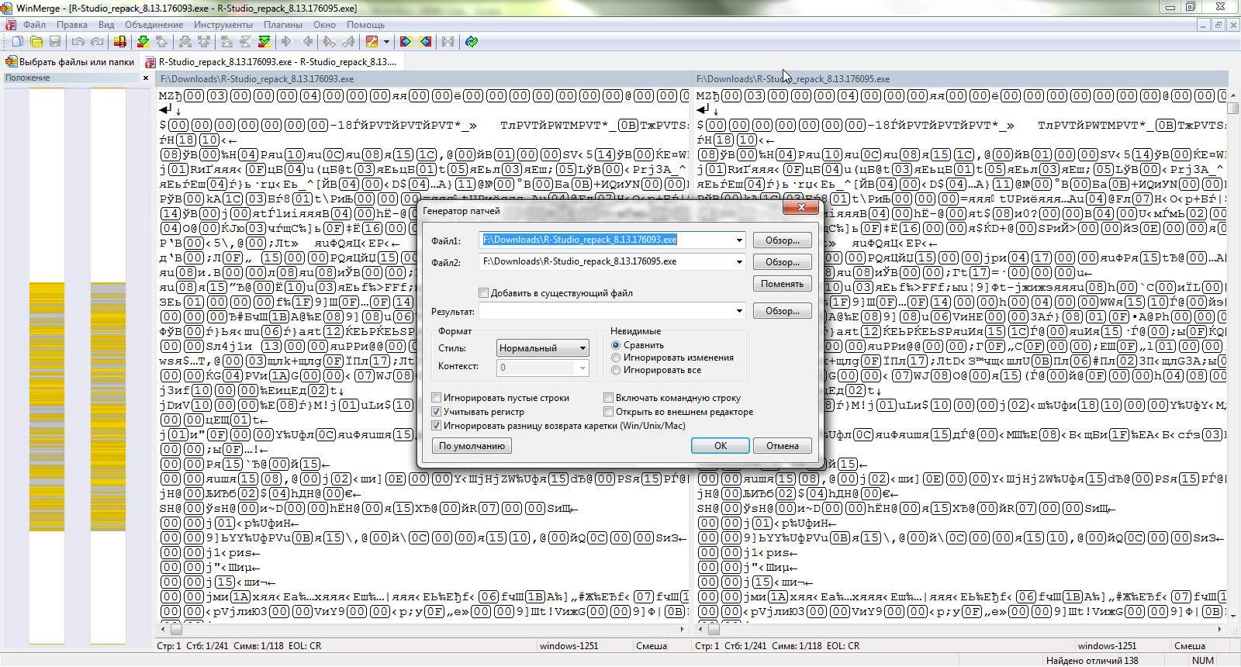The width and height of the screenshot is (1241, 667).
Task: Open the Правка menu
Action: [x=71, y=25]
